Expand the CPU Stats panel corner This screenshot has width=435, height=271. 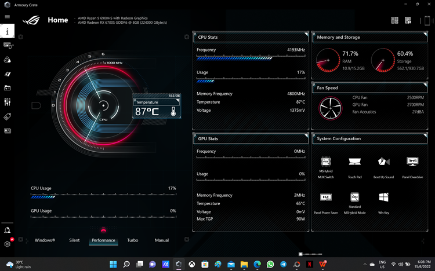(x=306, y=34)
